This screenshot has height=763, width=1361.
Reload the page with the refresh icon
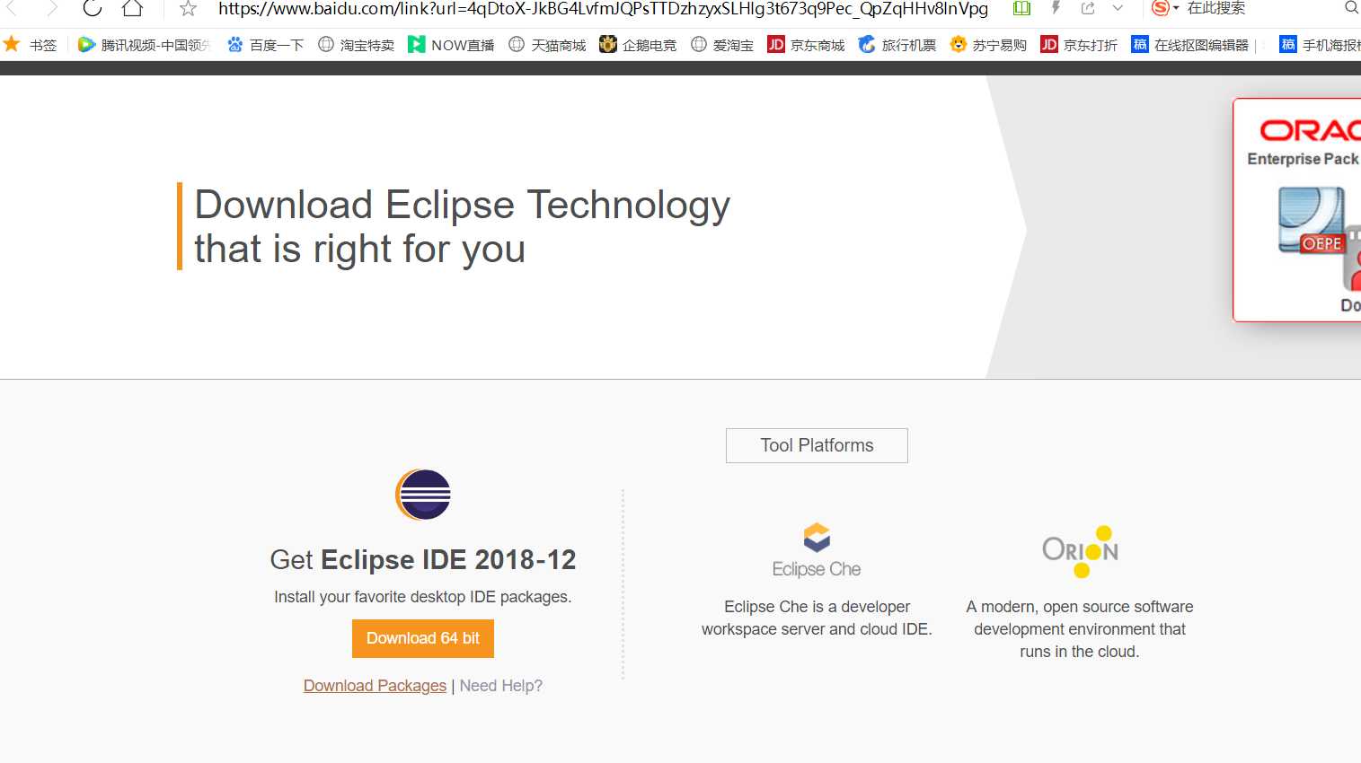[92, 9]
